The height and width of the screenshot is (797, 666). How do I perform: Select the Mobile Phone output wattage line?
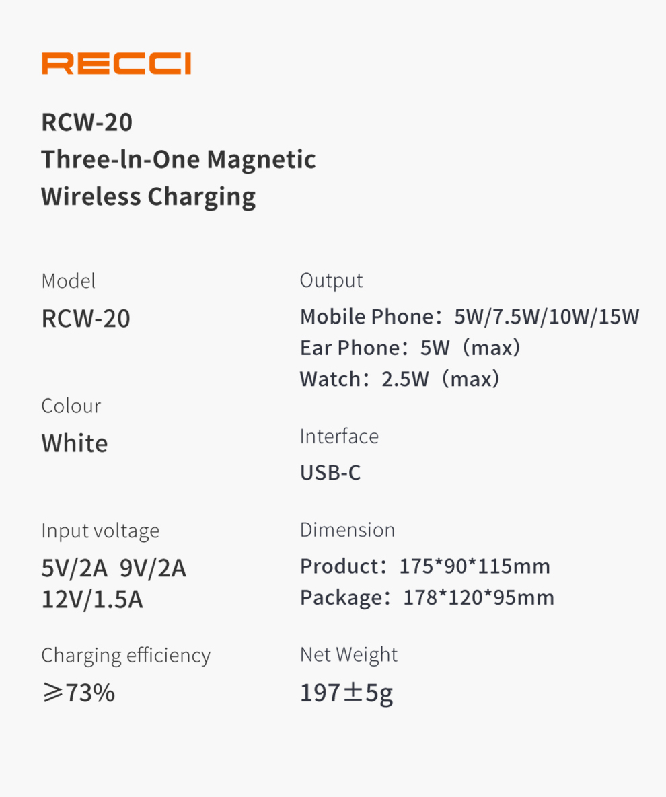[x=470, y=317]
